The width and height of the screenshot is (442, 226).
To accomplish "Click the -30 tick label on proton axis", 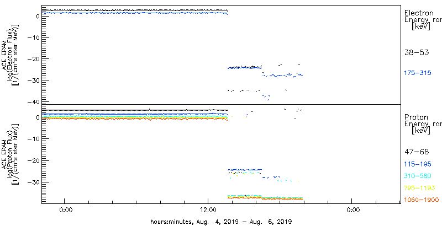I will coord(33,182).
